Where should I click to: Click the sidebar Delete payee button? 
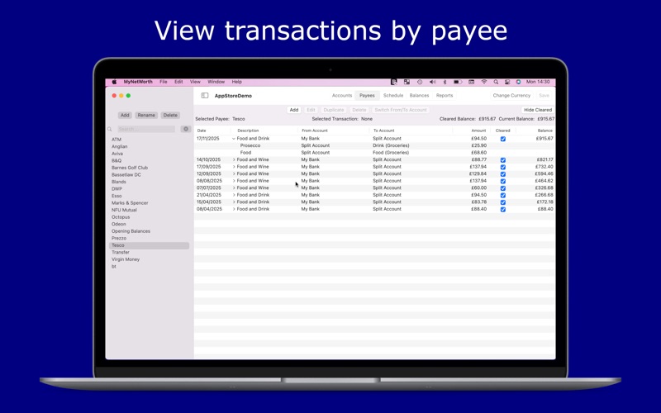[170, 116]
